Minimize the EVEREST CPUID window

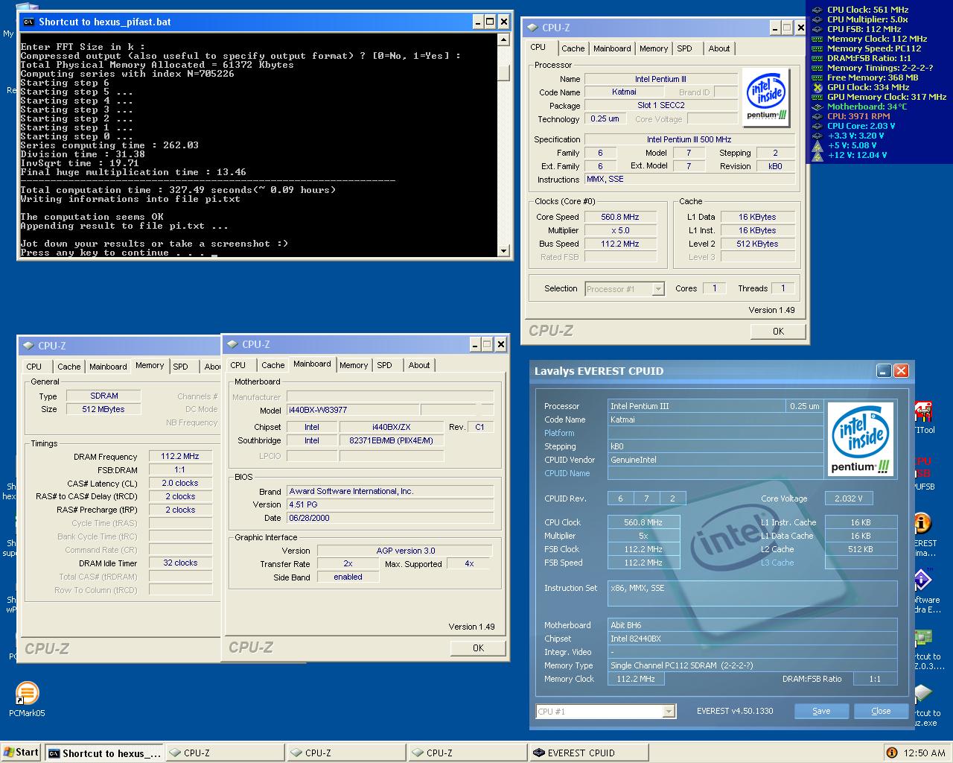tap(883, 370)
